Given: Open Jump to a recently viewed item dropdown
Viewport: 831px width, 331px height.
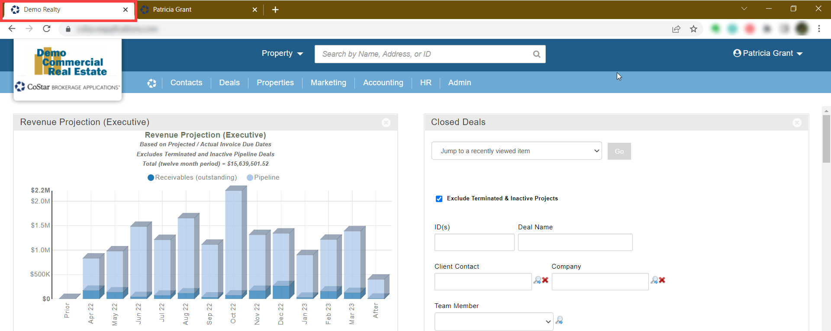Looking at the screenshot, I should (x=516, y=151).
